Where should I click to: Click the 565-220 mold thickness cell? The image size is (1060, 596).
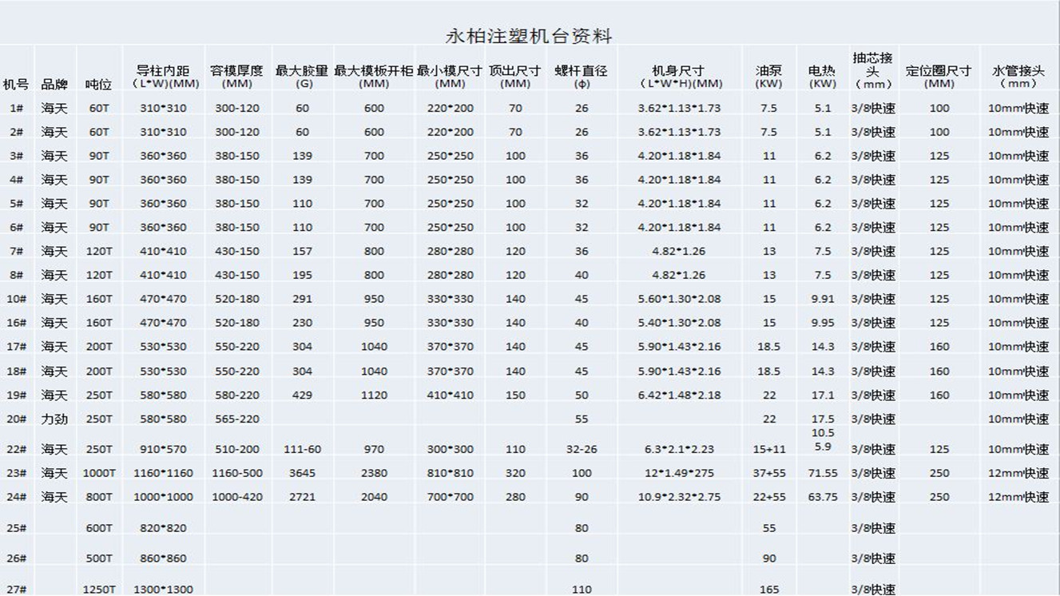tap(236, 419)
